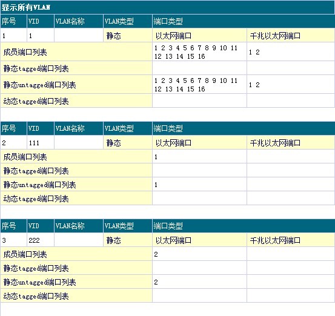Viewport: 335px width, 316px height.
Task: Select VID value 111
Action: [x=34, y=143]
